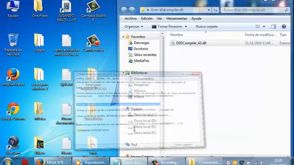Sort files by Tipo column header

coord(283,35)
